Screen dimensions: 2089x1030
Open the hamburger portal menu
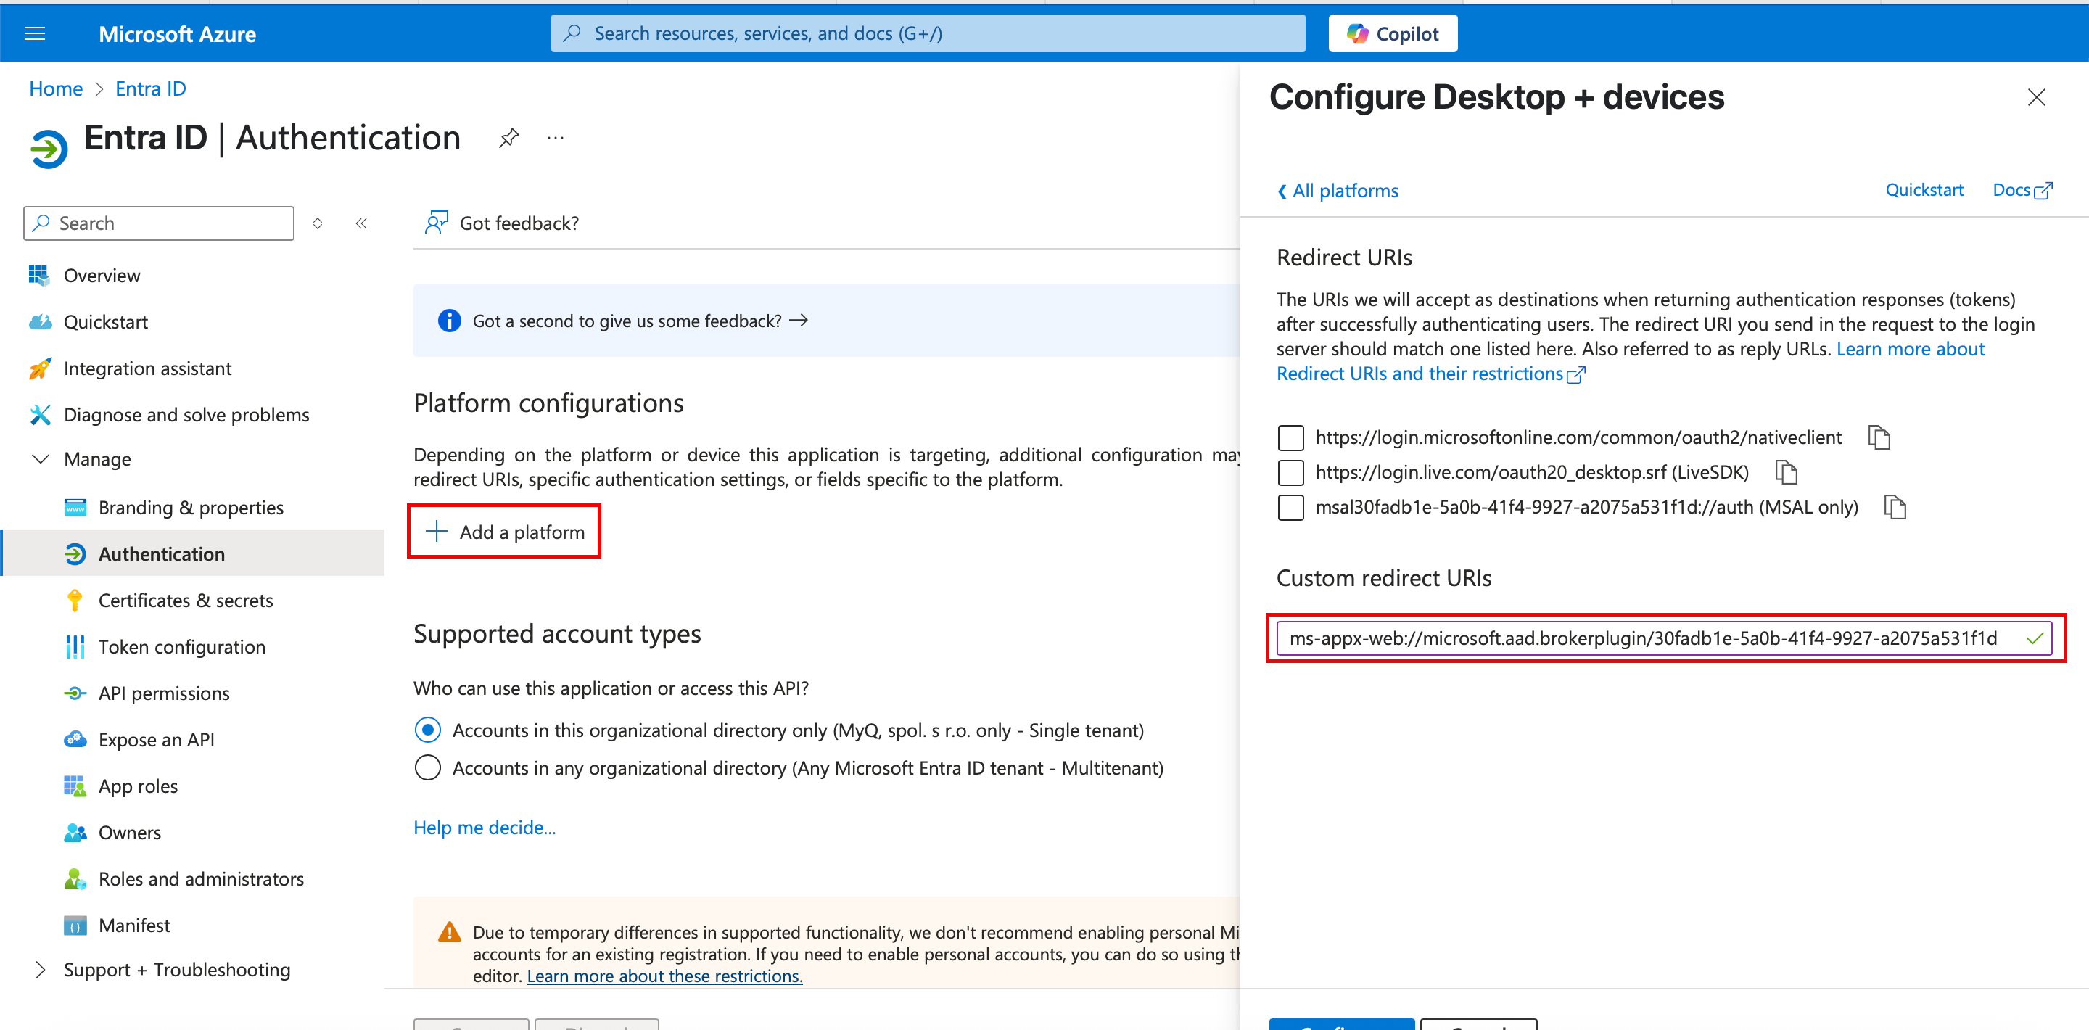(x=35, y=33)
